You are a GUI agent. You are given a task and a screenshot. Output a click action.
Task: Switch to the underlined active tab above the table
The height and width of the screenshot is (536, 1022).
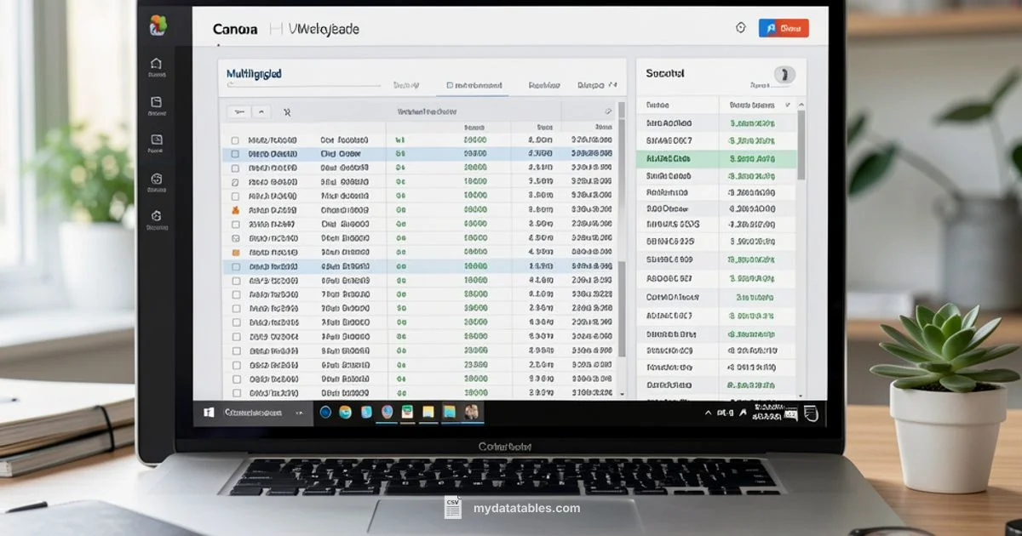[474, 85]
